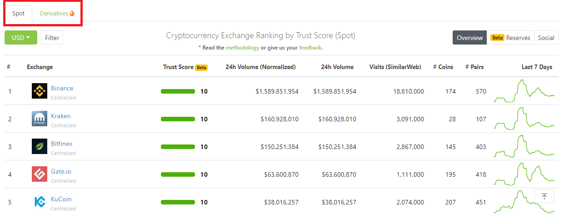Open the methodology link
The image size is (564, 214).
[242, 47]
